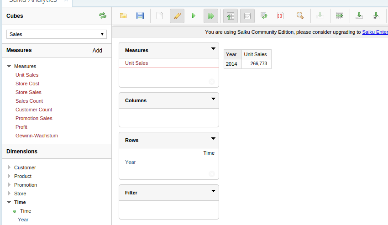Expand the Customer dimension

click(x=9, y=167)
